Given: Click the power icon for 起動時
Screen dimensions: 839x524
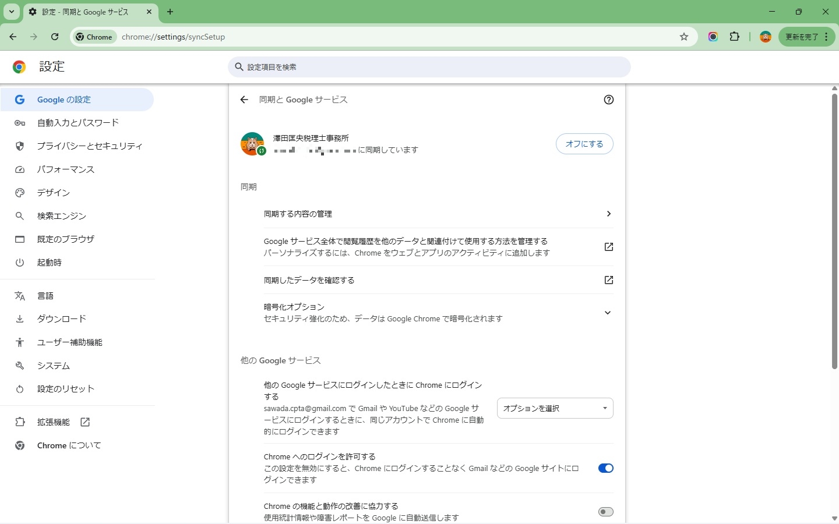Looking at the screenshot, I should click(x=20, y=263).
